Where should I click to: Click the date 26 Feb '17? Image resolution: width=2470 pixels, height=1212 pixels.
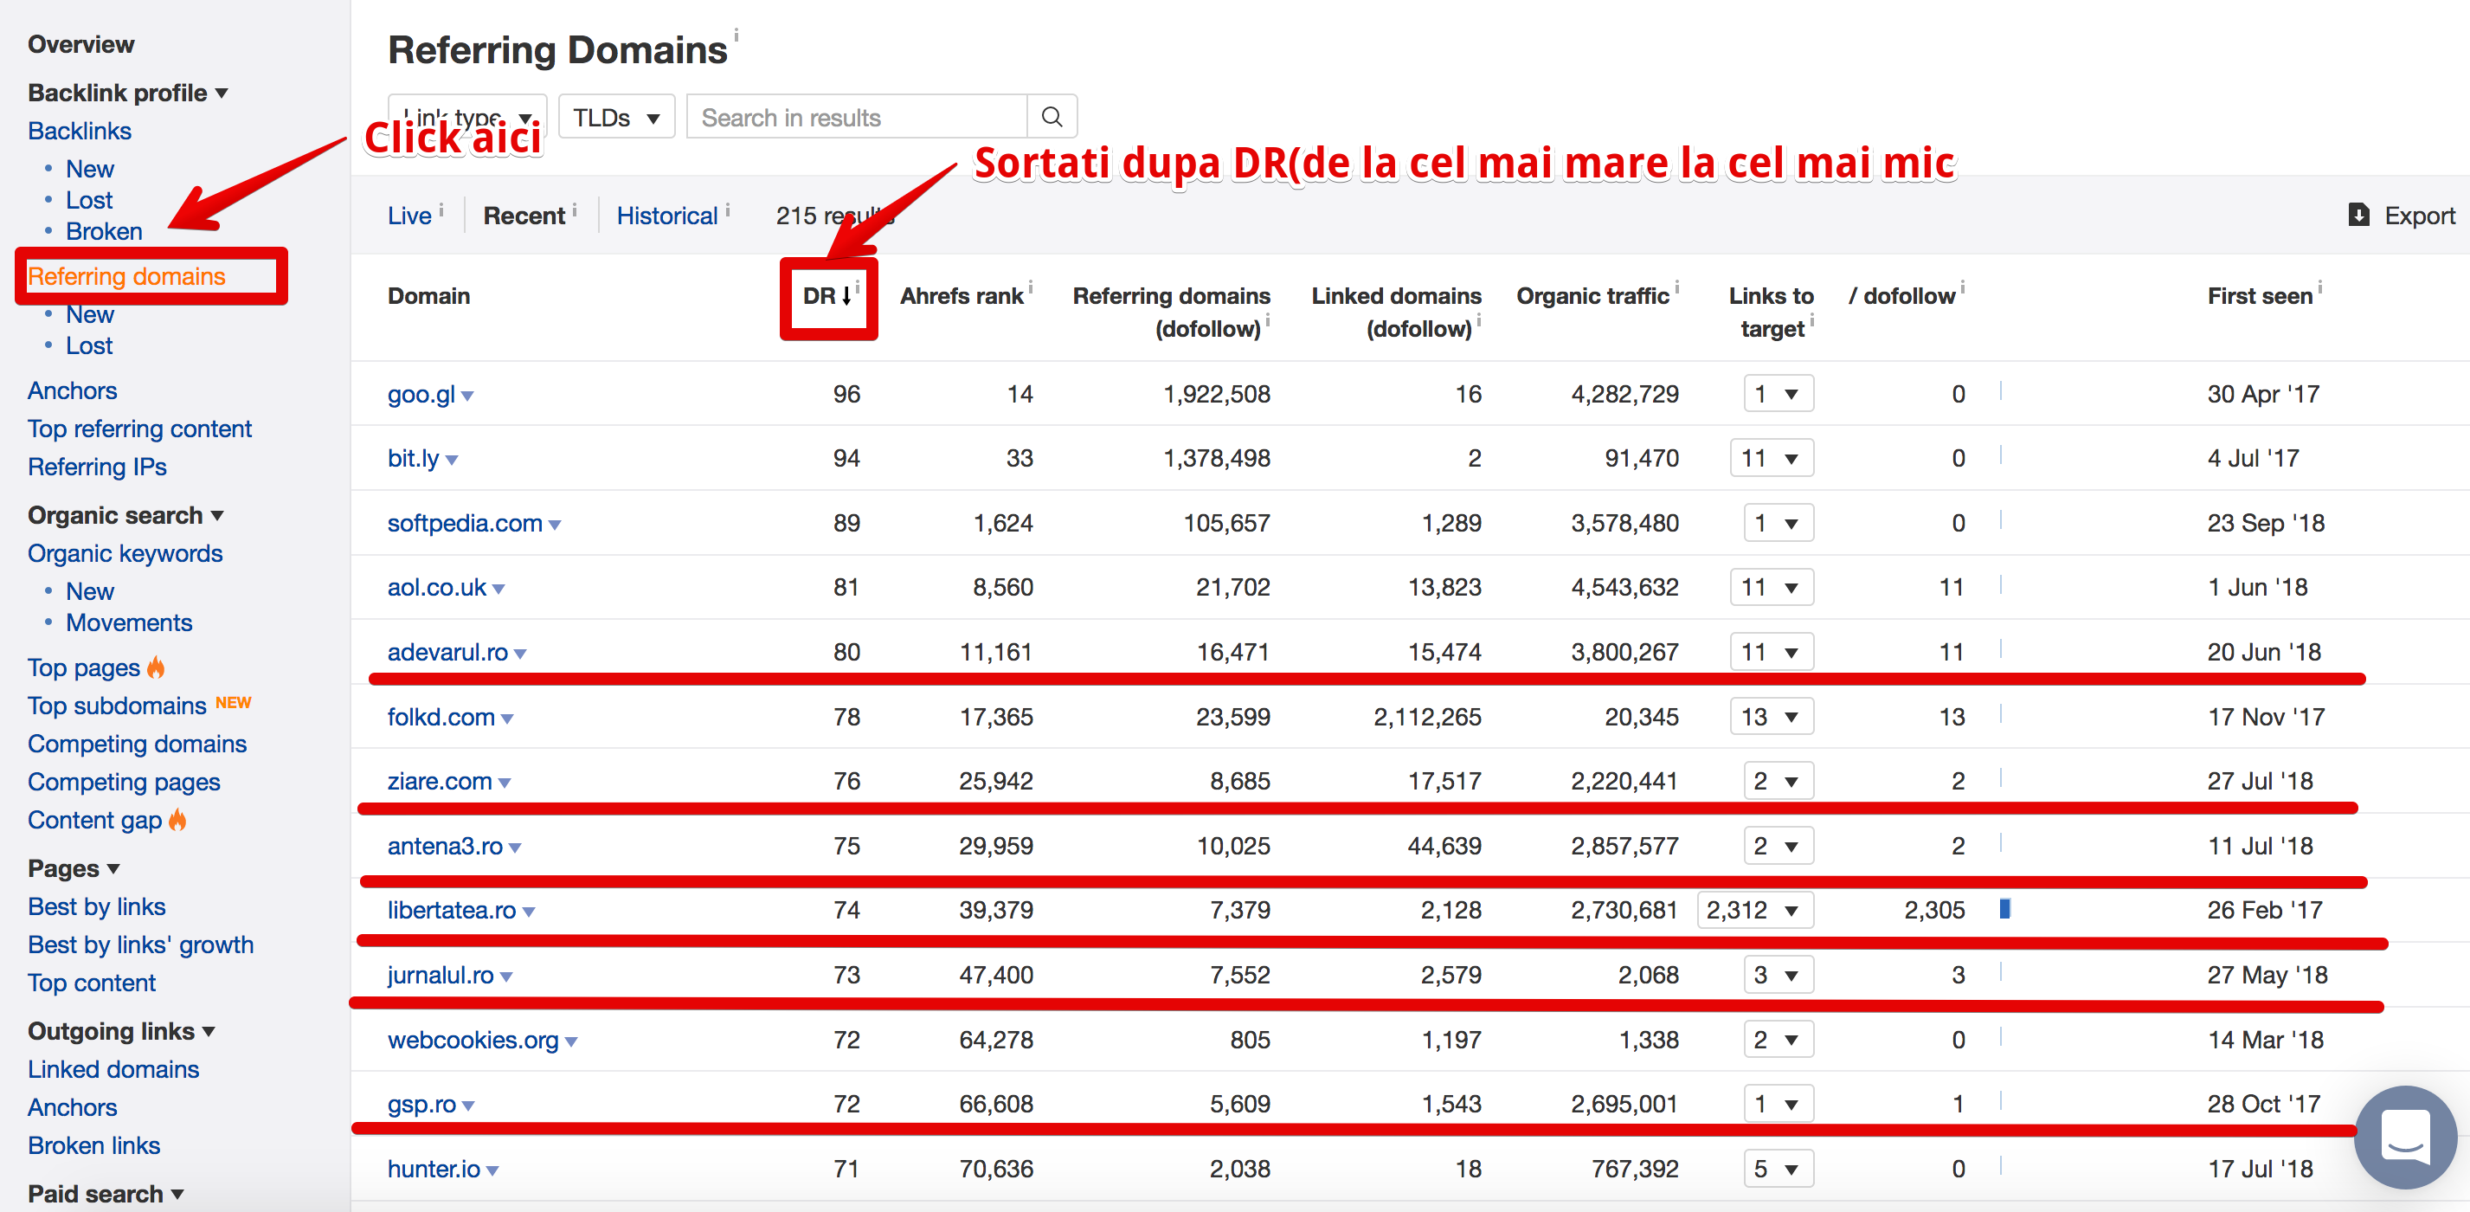click(2264, 910)
